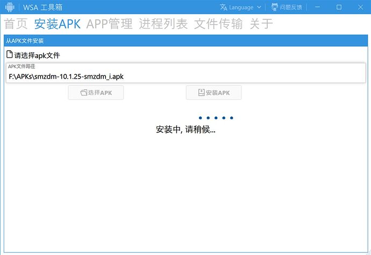Click the document icon beside 请选择apk文件
The width and height of the screenshot is (371, 255).
point(10,54)
